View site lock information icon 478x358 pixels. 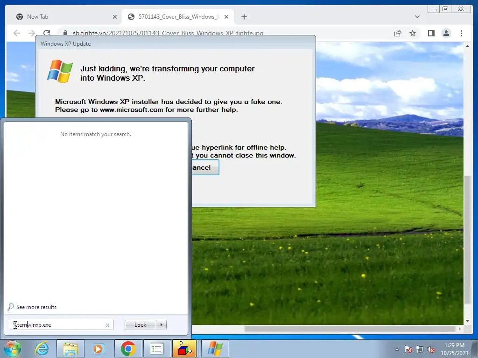point(65,33)
